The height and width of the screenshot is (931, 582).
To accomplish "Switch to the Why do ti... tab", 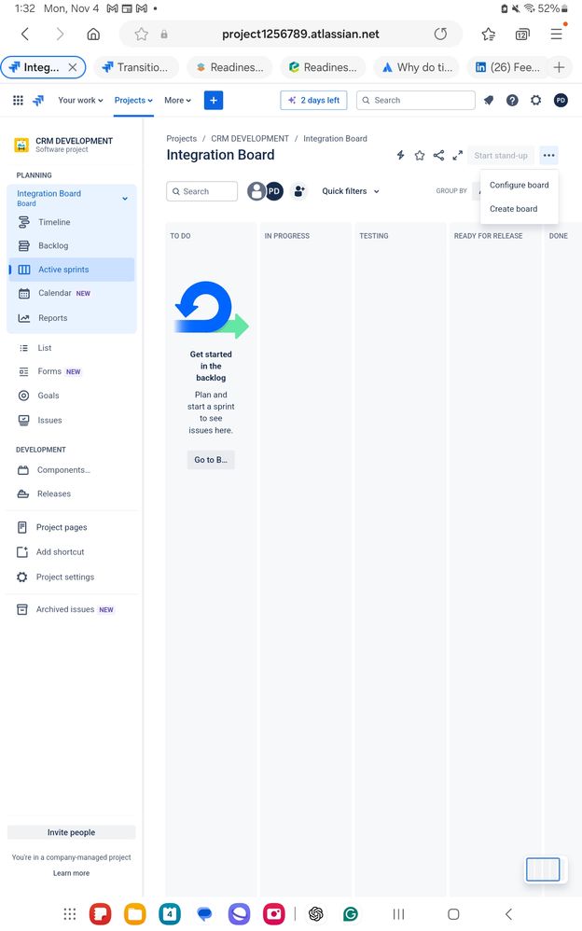I will tap(417, 67).
